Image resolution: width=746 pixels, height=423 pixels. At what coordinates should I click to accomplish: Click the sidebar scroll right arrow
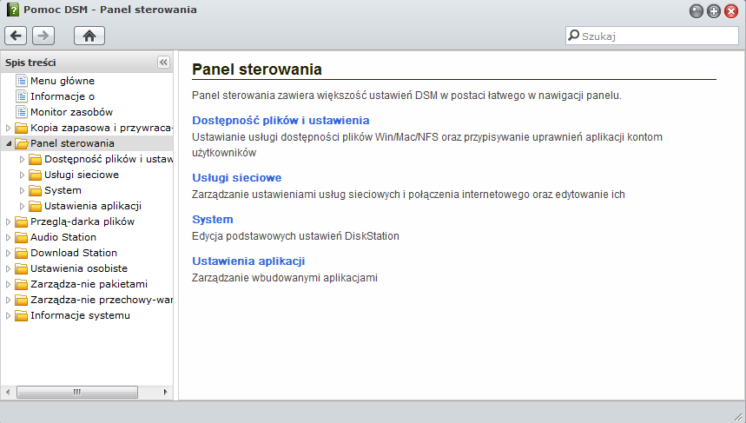tap(165, 392)
